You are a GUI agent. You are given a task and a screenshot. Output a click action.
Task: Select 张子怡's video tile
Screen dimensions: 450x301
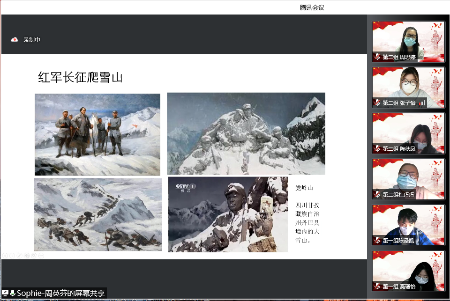click(x=408, y=88)
